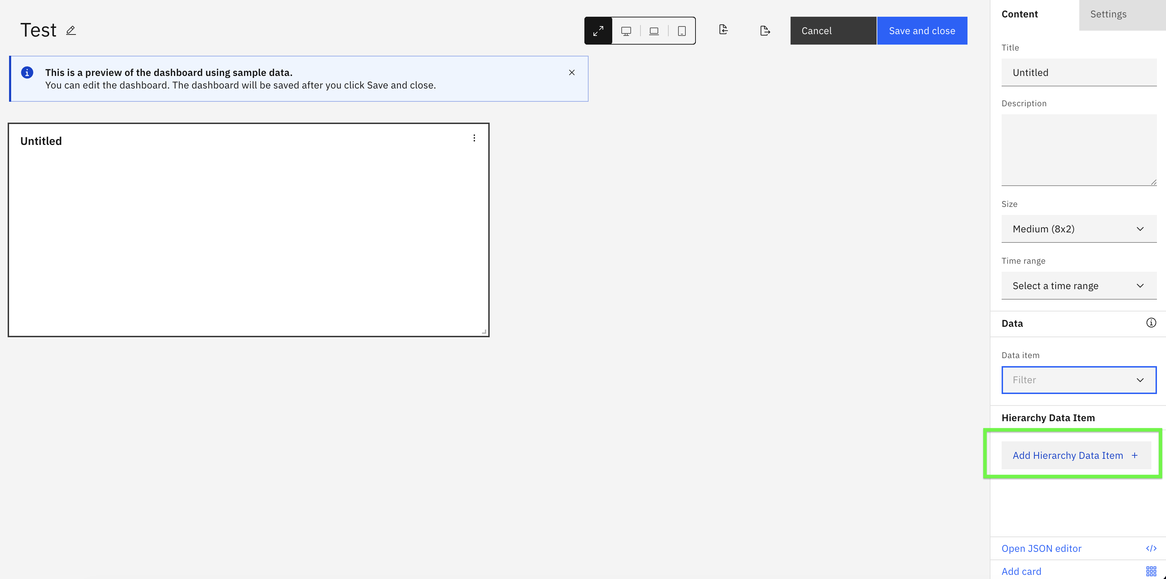Switch to desktop monitor preview

point(626,31)
